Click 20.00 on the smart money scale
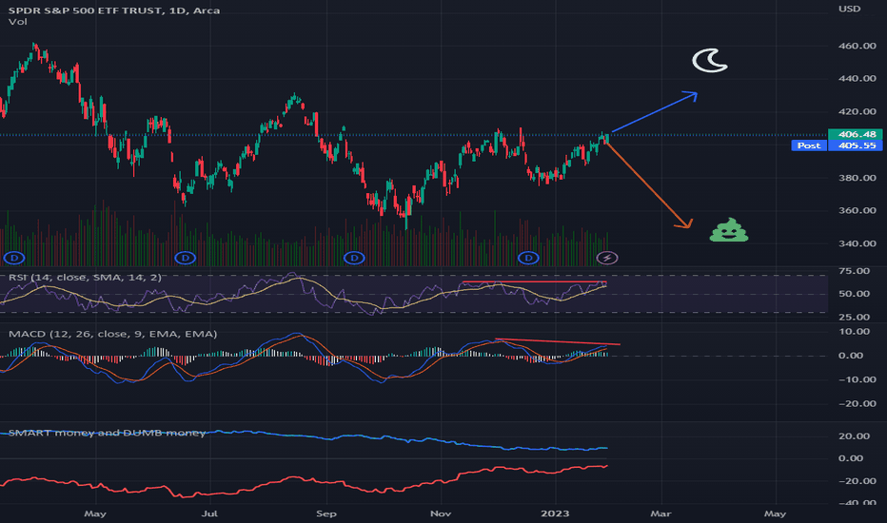887x523 pixels. click(855, 436)
